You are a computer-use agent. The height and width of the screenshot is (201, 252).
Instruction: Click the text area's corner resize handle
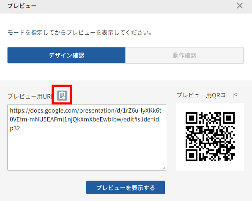[164, 168]
